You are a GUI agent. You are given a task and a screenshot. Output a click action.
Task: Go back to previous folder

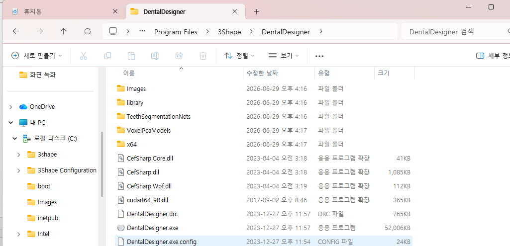point(15,31)
